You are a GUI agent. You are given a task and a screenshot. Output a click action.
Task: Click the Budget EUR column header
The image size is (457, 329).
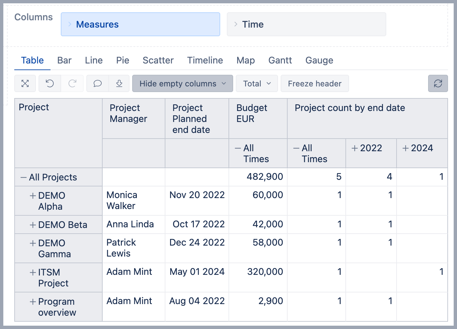pos(252,113)
